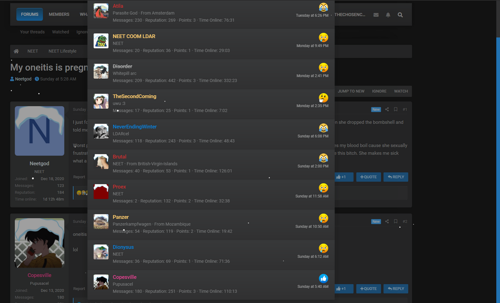Open Neetgod's large N avatar
The height and width of the screenshot is (303, 500).
[39, 131]
